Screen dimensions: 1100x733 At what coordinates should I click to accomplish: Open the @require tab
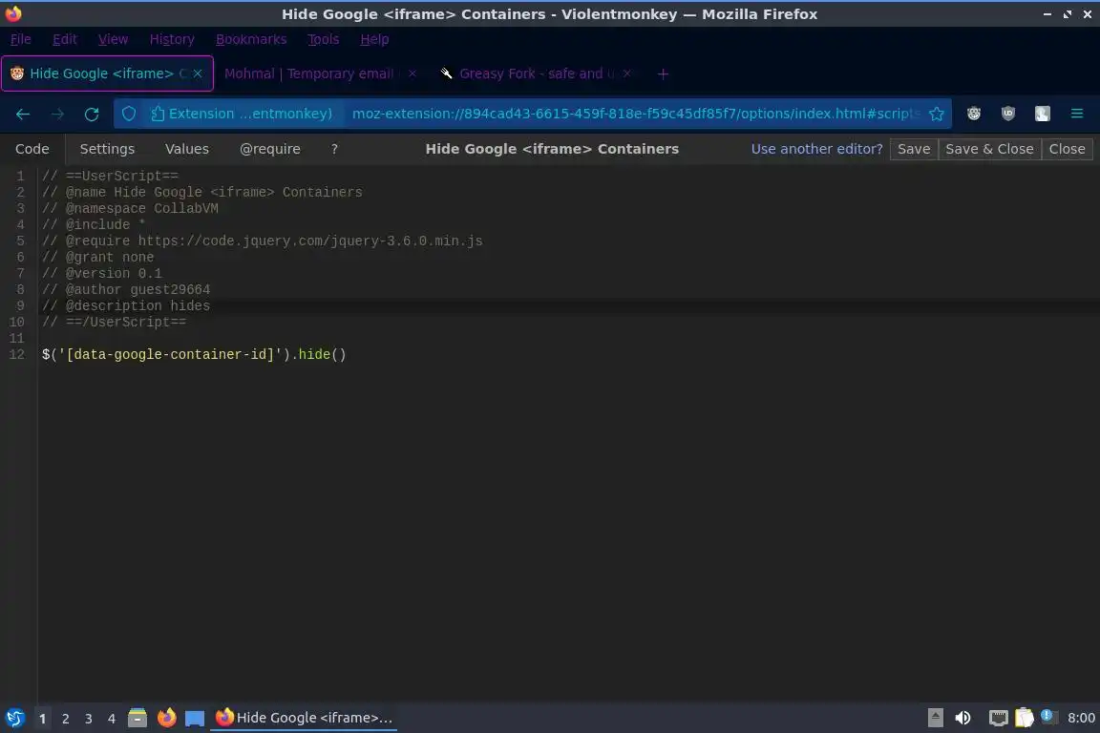pyautogui.click(x=270, y=149)
